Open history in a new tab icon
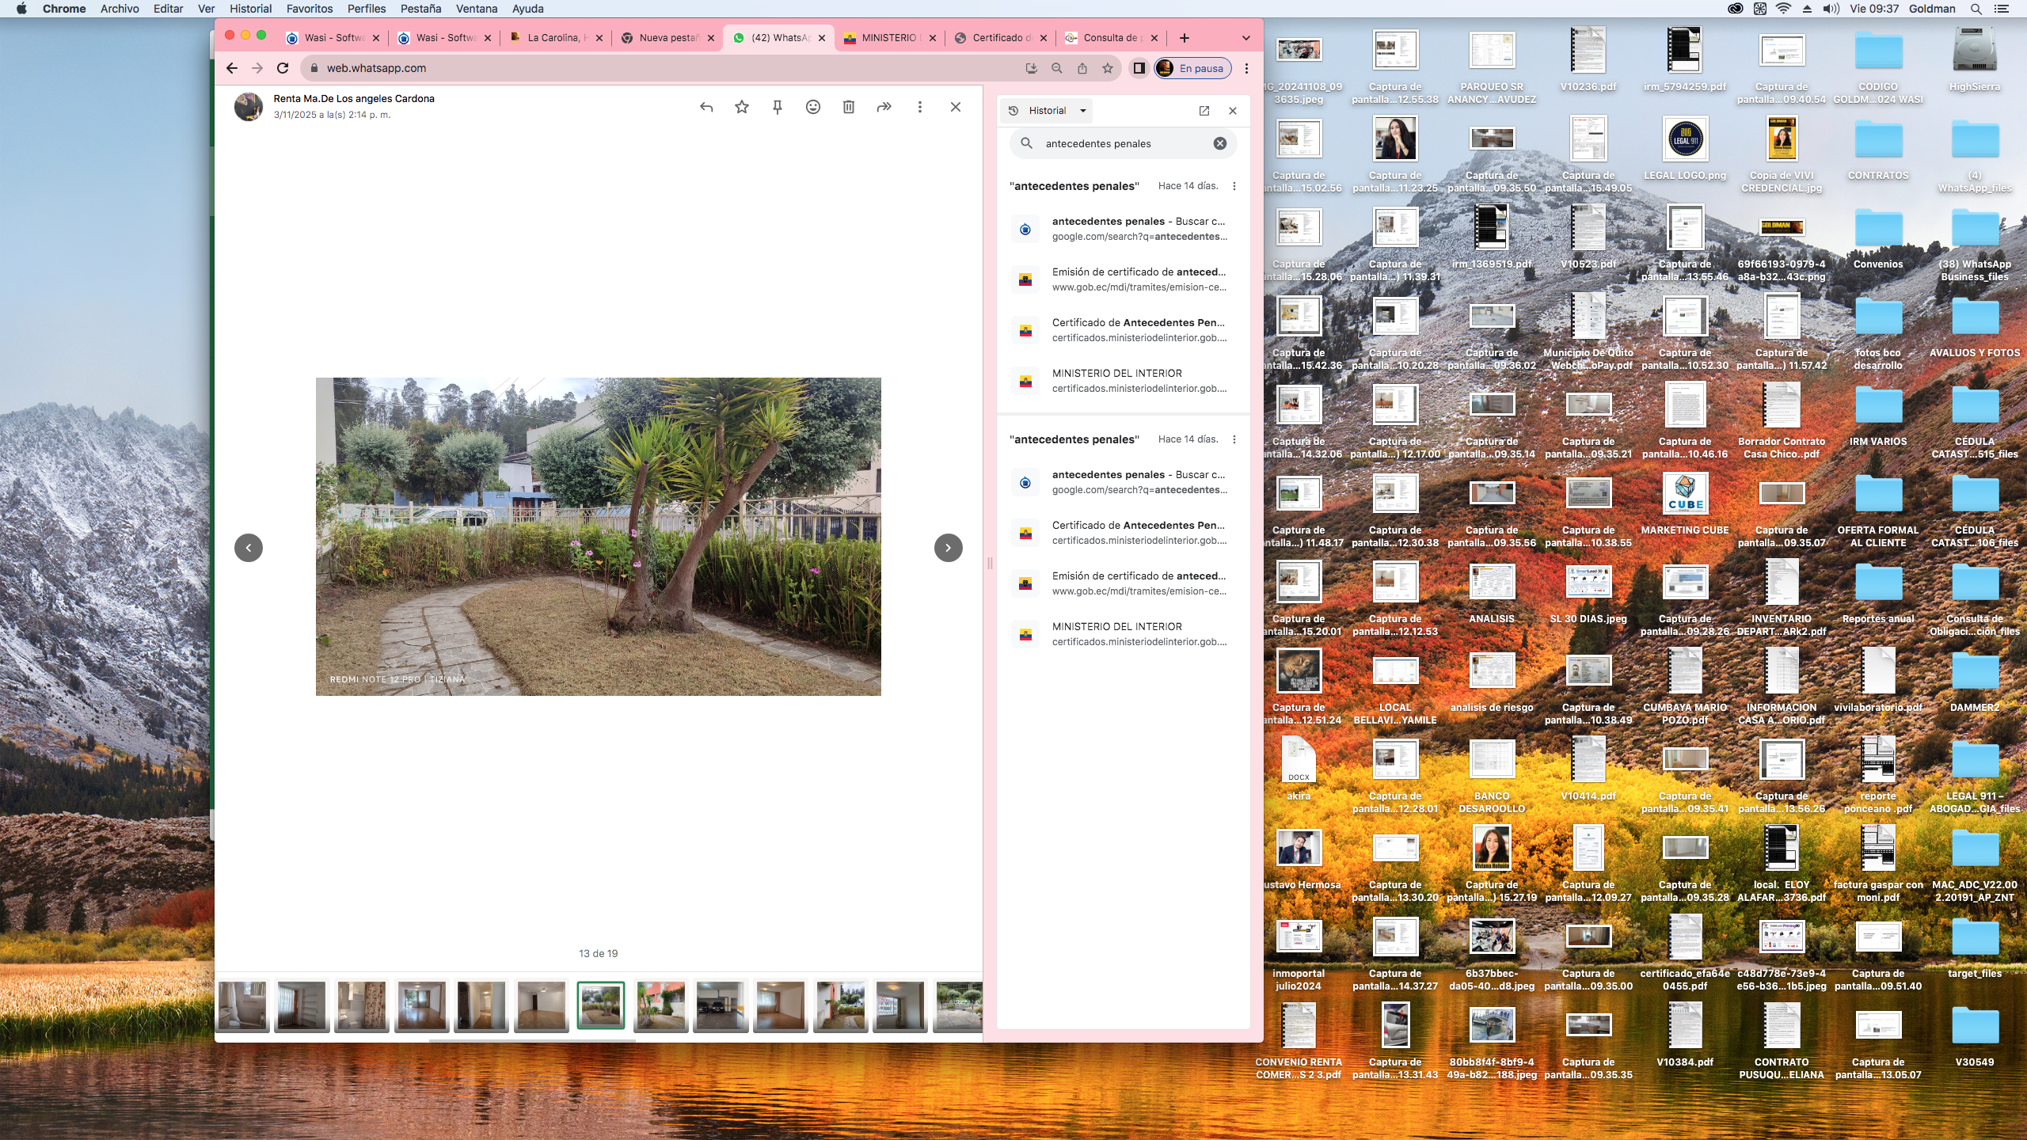 (1204, 111)
